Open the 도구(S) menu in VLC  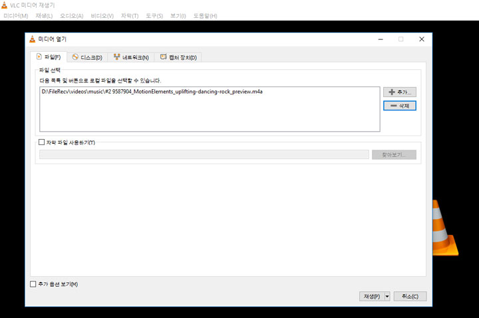pyautogui.click(x=154, y=16)
